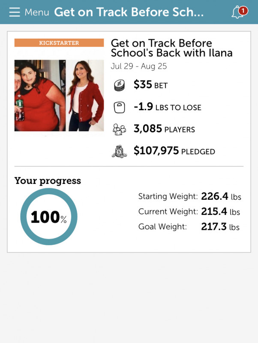Tap the truncated header title 'Get on Track Before Sch...'
Viewport: 258px width, 343px height.
tap(129, 12)
